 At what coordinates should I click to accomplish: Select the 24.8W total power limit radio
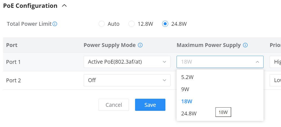point(165,24)
